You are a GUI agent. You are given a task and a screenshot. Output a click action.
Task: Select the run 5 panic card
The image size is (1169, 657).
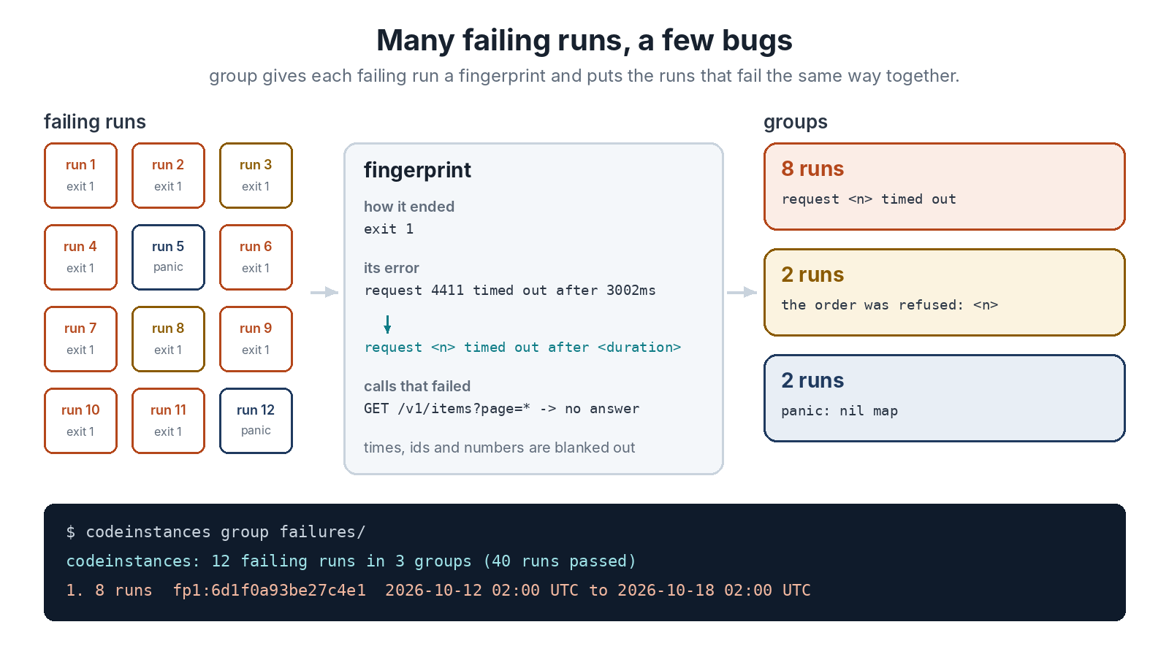[168, 258]
